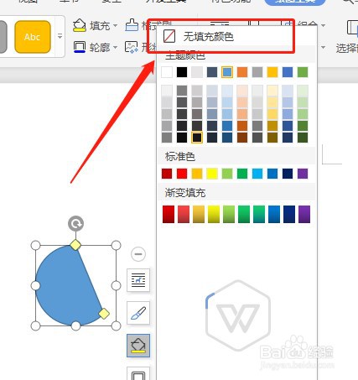Expand the shape styles gallery
358x380 pixels.
pyautogui.click(x=60, y=37)
